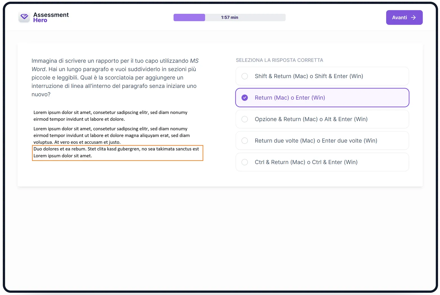Click the purple checkmark icon on selected answer
This screenshot has height=295, width=440.
click(x=245, y=98)
